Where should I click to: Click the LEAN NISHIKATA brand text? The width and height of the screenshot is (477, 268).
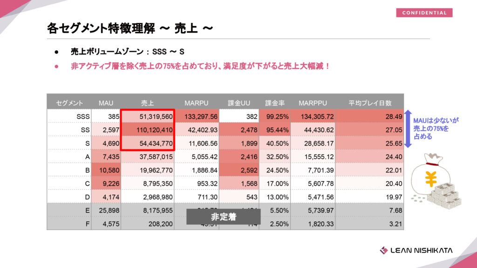click(422, 251)
